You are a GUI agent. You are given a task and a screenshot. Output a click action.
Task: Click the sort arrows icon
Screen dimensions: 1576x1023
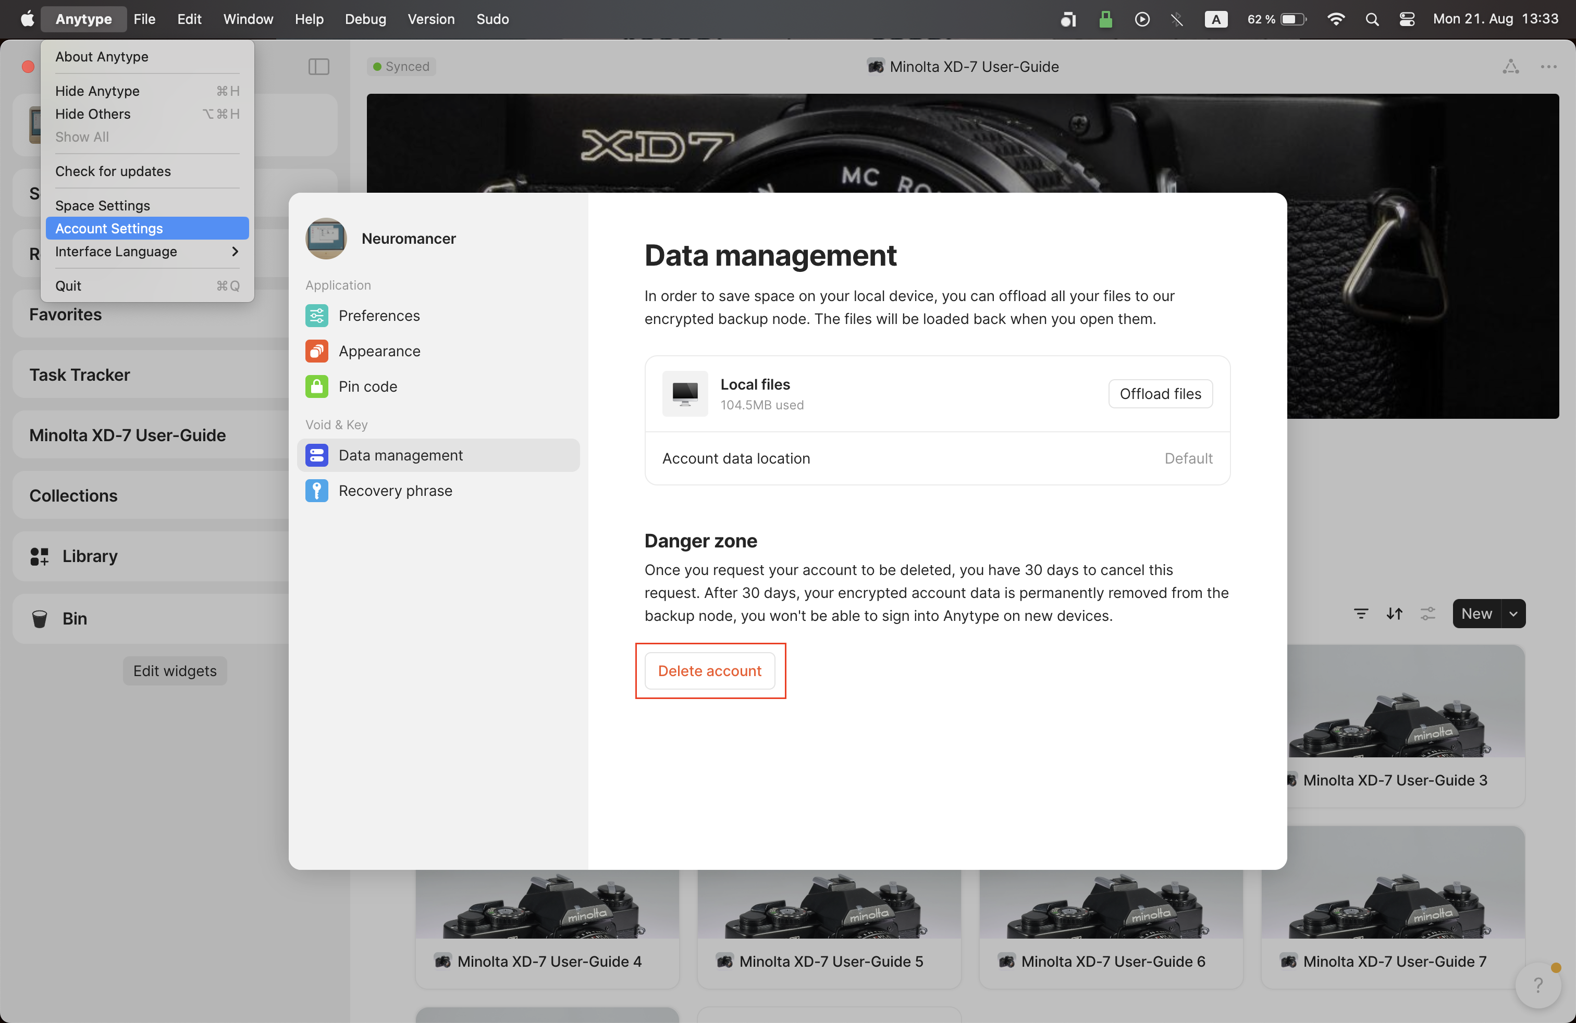pos(1395,614)
